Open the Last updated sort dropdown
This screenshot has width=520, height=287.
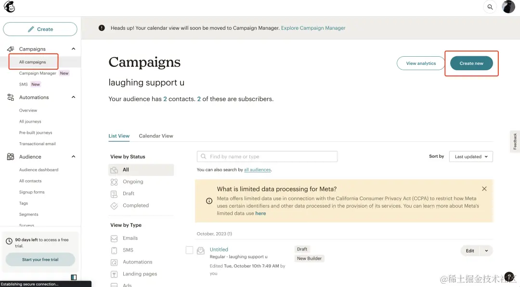[x=471, y=157]
